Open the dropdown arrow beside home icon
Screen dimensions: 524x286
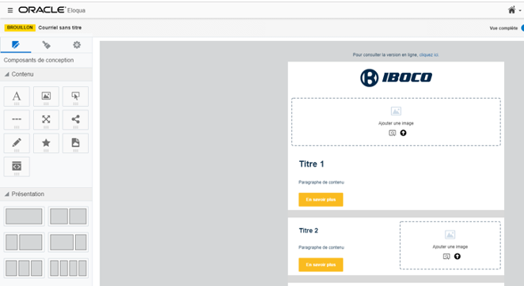tap(520, 11)
